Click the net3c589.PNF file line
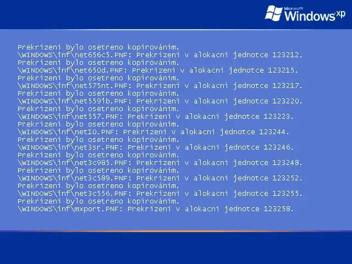 coord(160,178)
